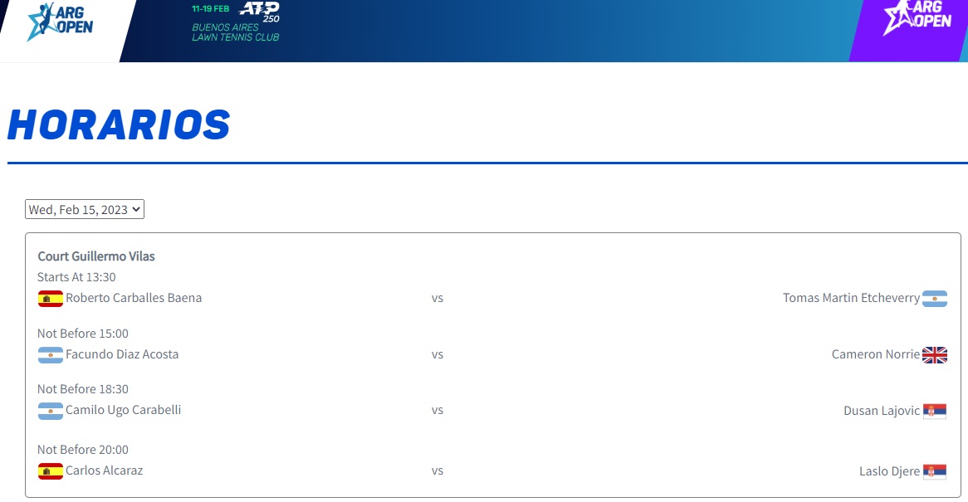Click 'vs' in the Norrie match row

tap(437, 354)
